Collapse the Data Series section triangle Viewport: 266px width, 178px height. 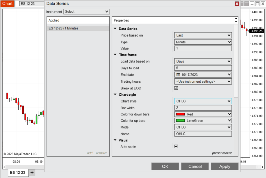[x=115, y=29]
